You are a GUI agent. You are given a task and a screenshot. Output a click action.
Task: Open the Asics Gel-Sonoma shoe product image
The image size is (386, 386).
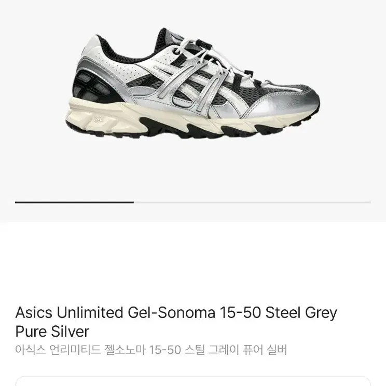click(x=193, y=84)
